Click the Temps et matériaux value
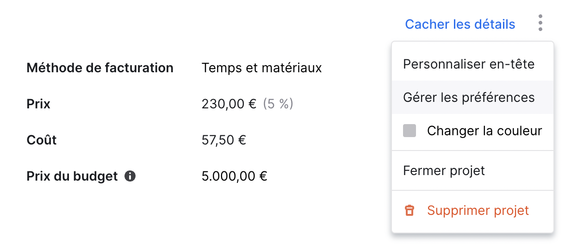 [x=261, y=68]
